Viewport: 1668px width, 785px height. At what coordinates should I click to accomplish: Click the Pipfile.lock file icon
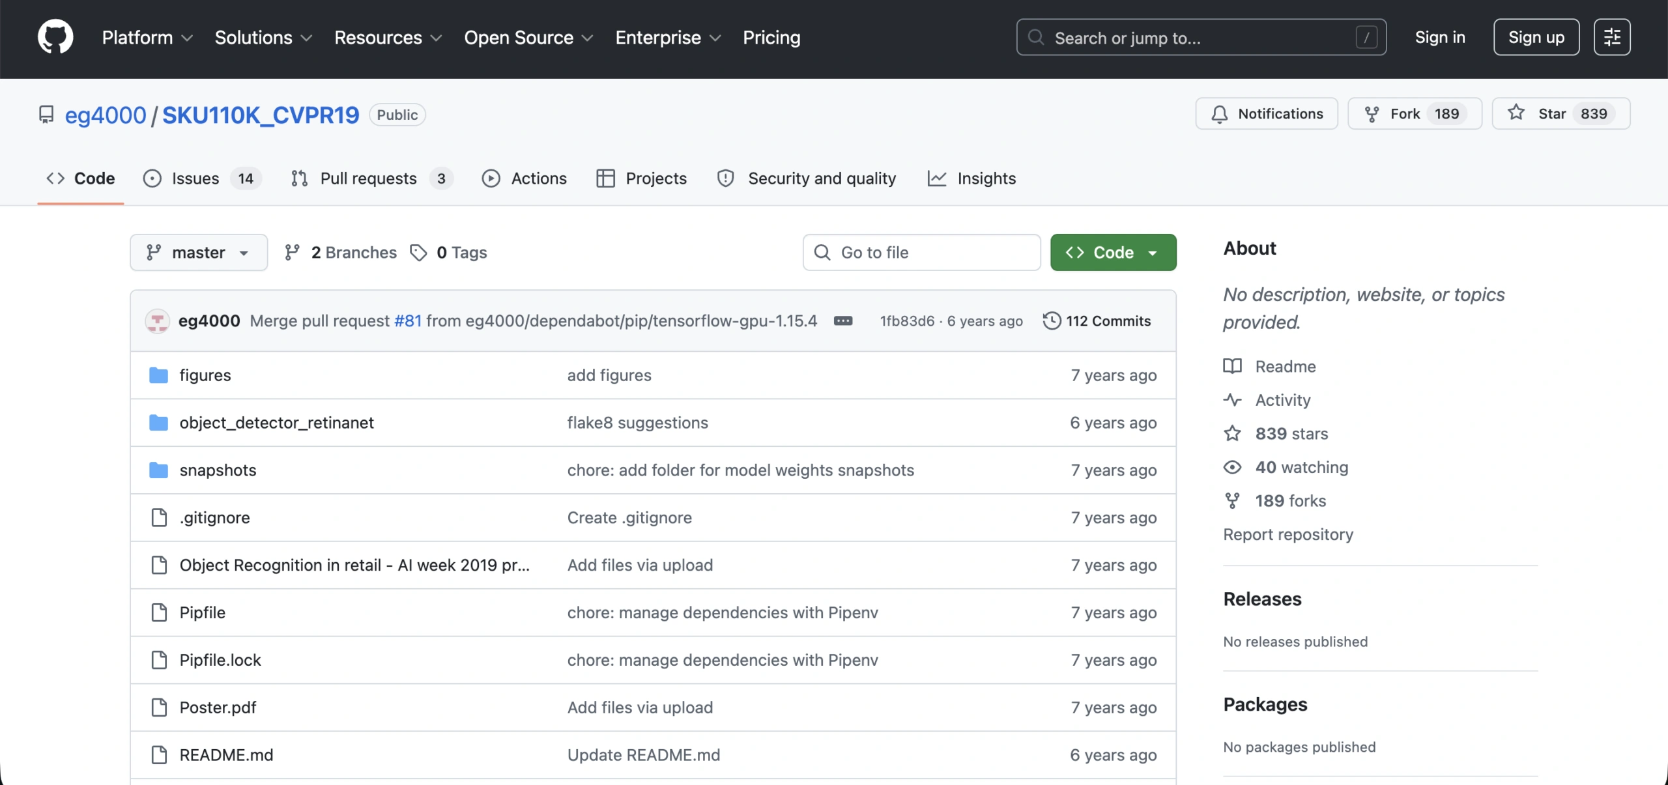159,660
